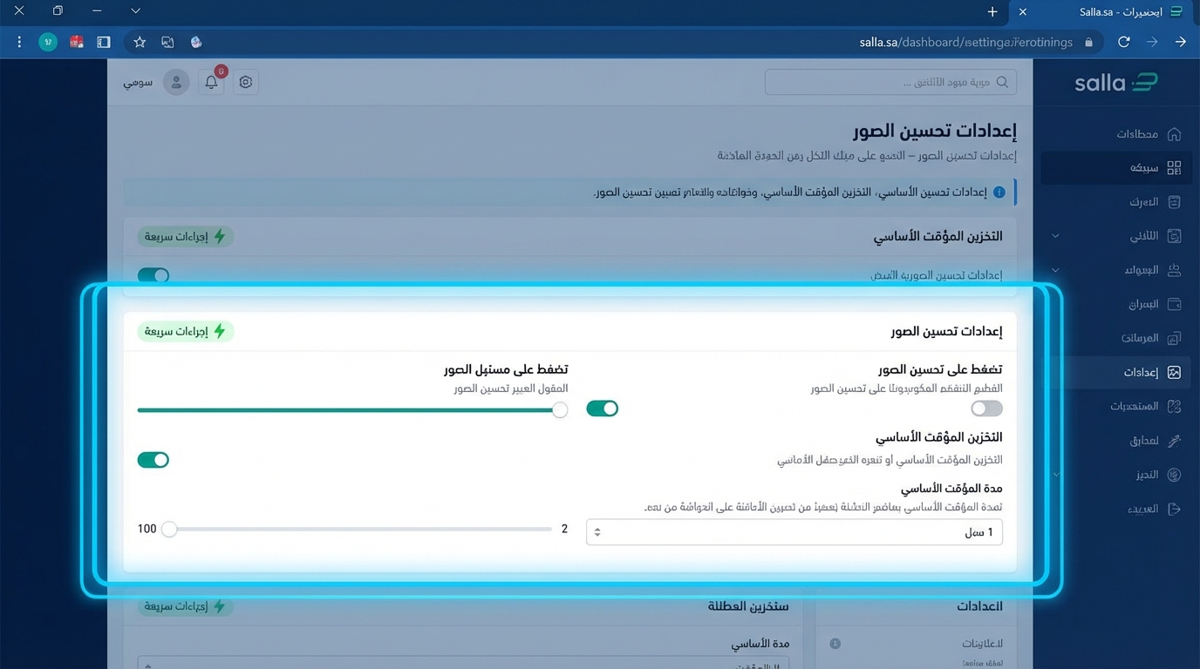Turn off the التخزين المؤقت الأساسي toggle
The image size is (1200, 669).
pos(153,459)
